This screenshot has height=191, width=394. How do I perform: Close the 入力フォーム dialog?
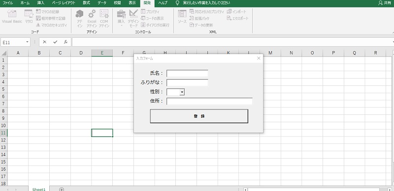259,58
